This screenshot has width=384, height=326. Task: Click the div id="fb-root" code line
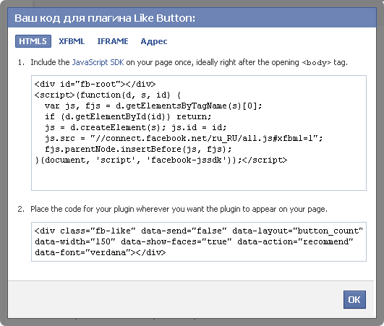(95, 84)
